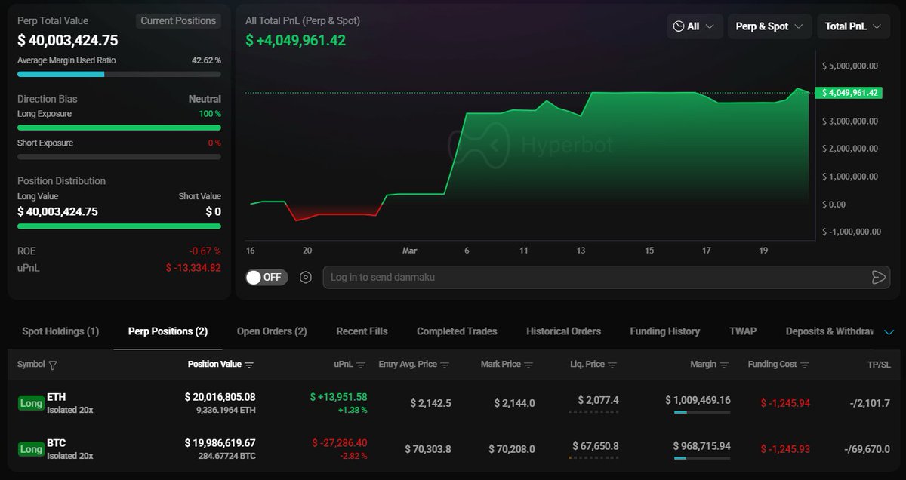Click BTC liquidation price $67,650.8
The image size is (906, 480).
pos(595,446)
